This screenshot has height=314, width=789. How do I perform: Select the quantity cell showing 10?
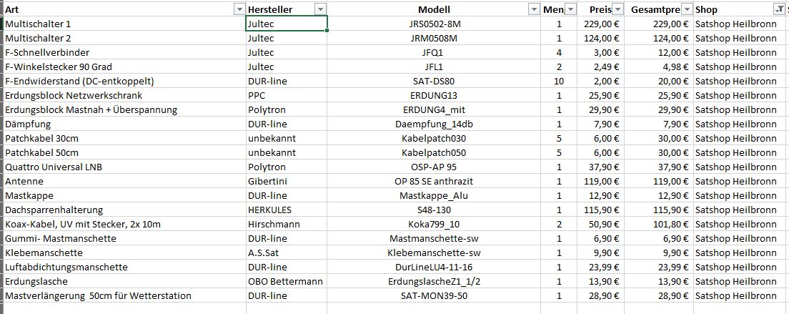coord(559,81)
